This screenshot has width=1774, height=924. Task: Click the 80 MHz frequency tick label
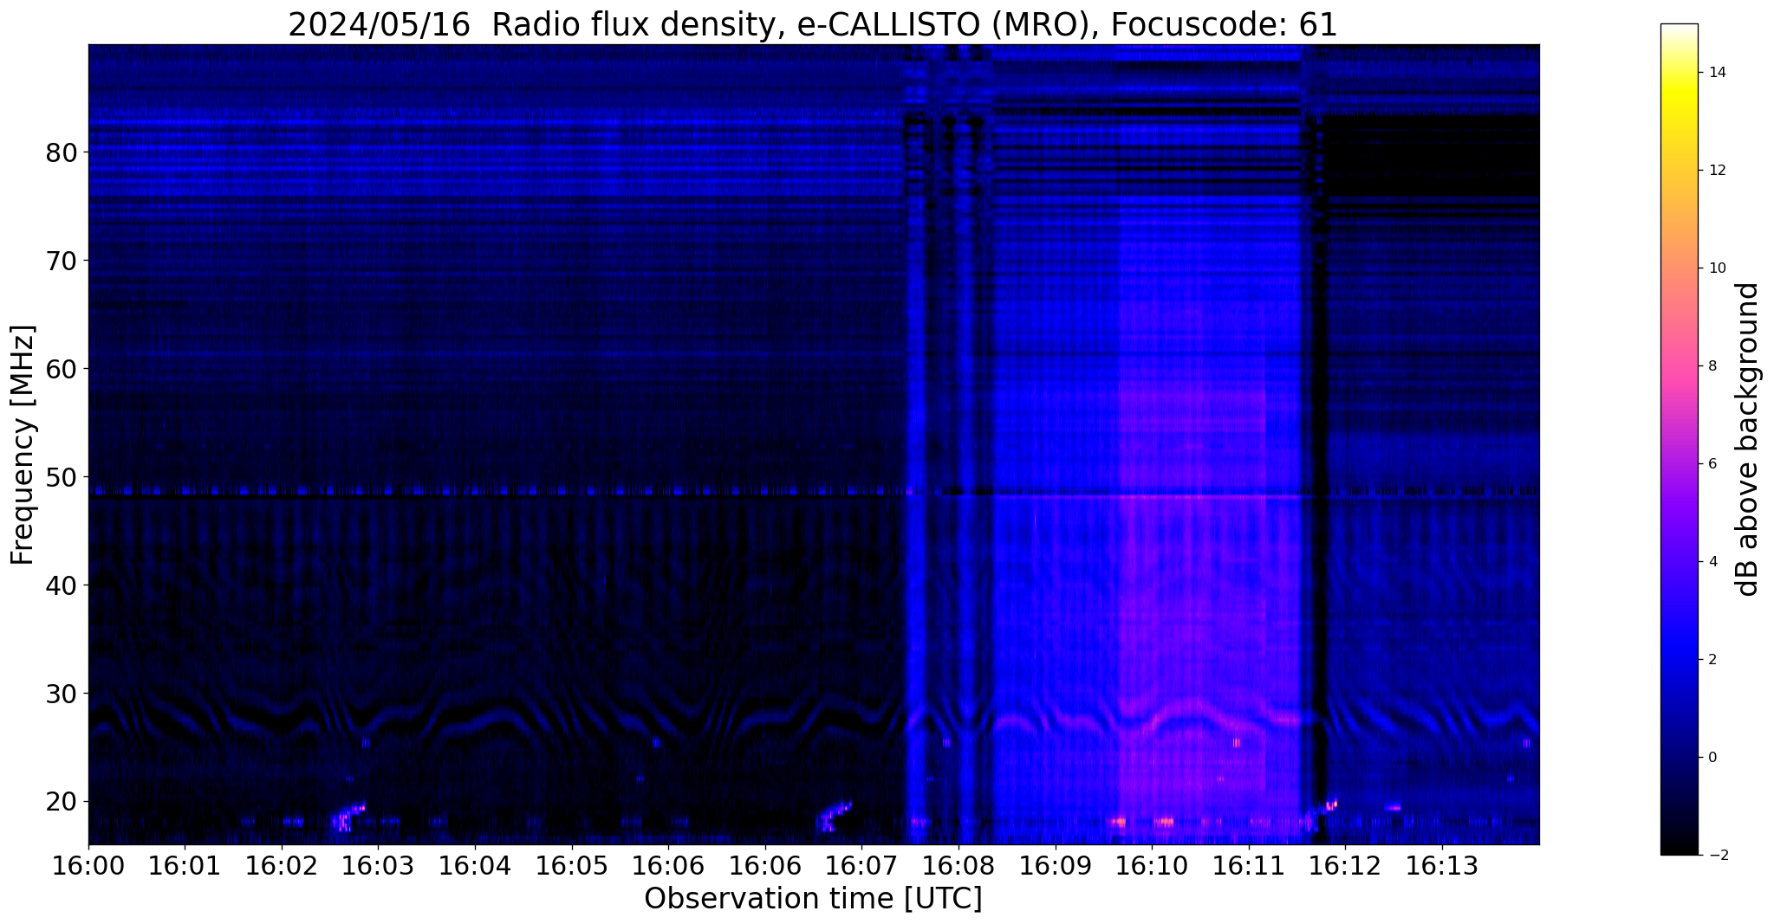[x=61, y=152]
